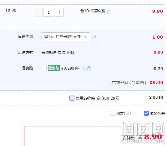Screen dimensions: 167x146
Task: Decrease quantity with the minus button
Action: [x=38, y=12]
